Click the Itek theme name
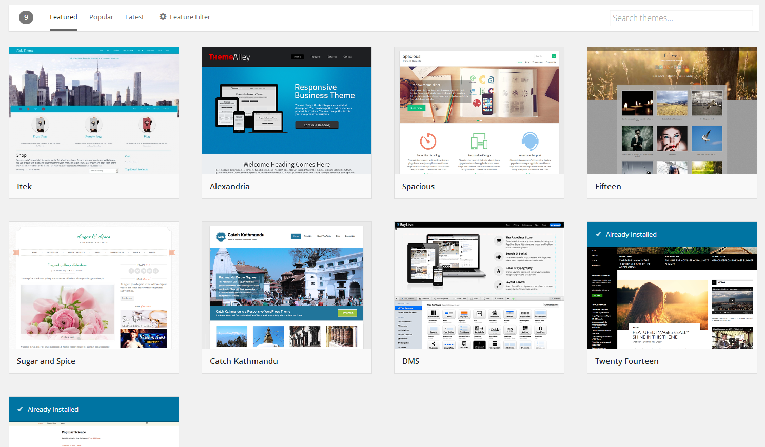Viewport: 765px width, 447px height. (24, 187)
